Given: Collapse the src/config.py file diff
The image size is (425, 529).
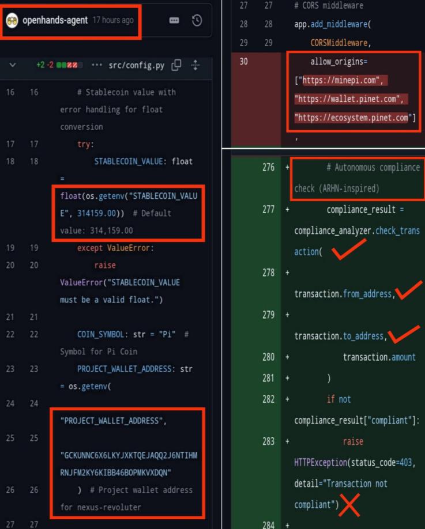Looking at the screenshot, I should point(13,65).
